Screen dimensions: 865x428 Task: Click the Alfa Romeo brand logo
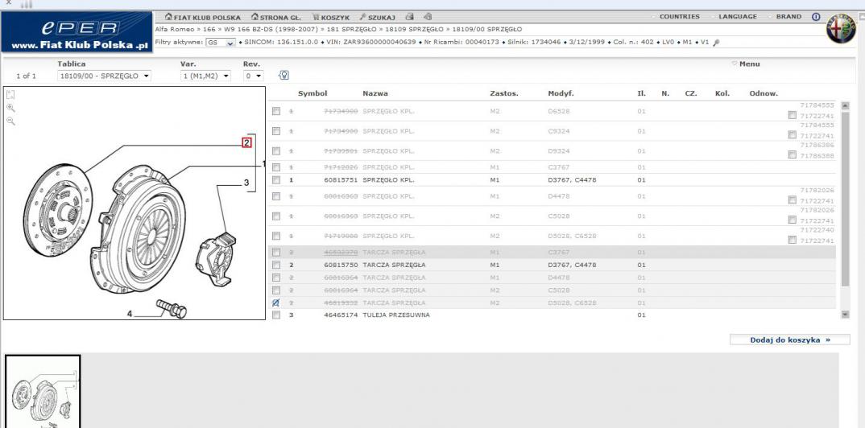click(842, 27)
